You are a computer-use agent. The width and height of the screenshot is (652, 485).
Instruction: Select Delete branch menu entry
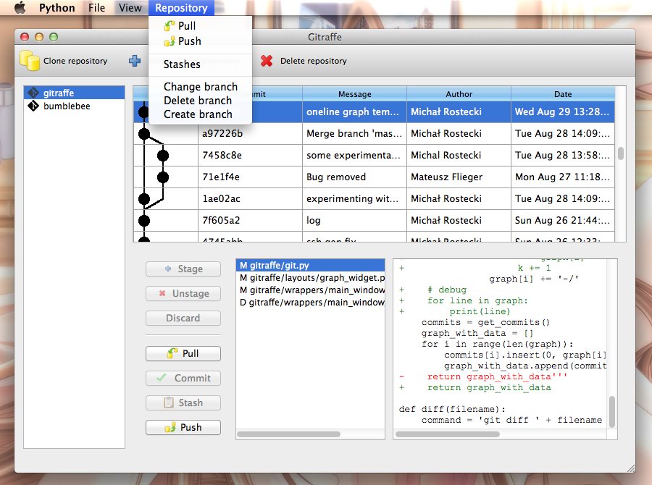pos(200,101)
